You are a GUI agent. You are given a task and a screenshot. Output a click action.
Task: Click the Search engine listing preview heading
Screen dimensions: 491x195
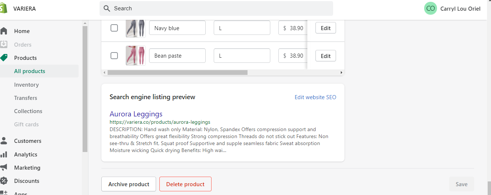152,97
